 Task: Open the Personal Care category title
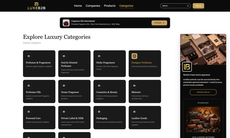[x=33, y=118]
